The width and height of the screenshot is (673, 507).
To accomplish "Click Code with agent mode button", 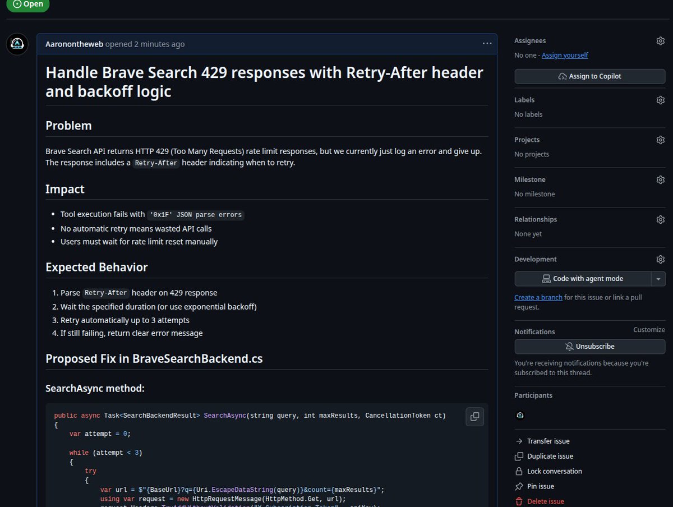I will [x=583, y=279].
